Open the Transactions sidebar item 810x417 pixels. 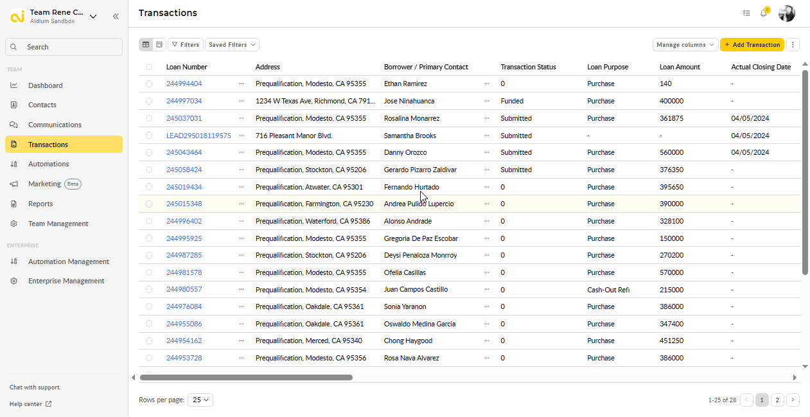point(64,145)
